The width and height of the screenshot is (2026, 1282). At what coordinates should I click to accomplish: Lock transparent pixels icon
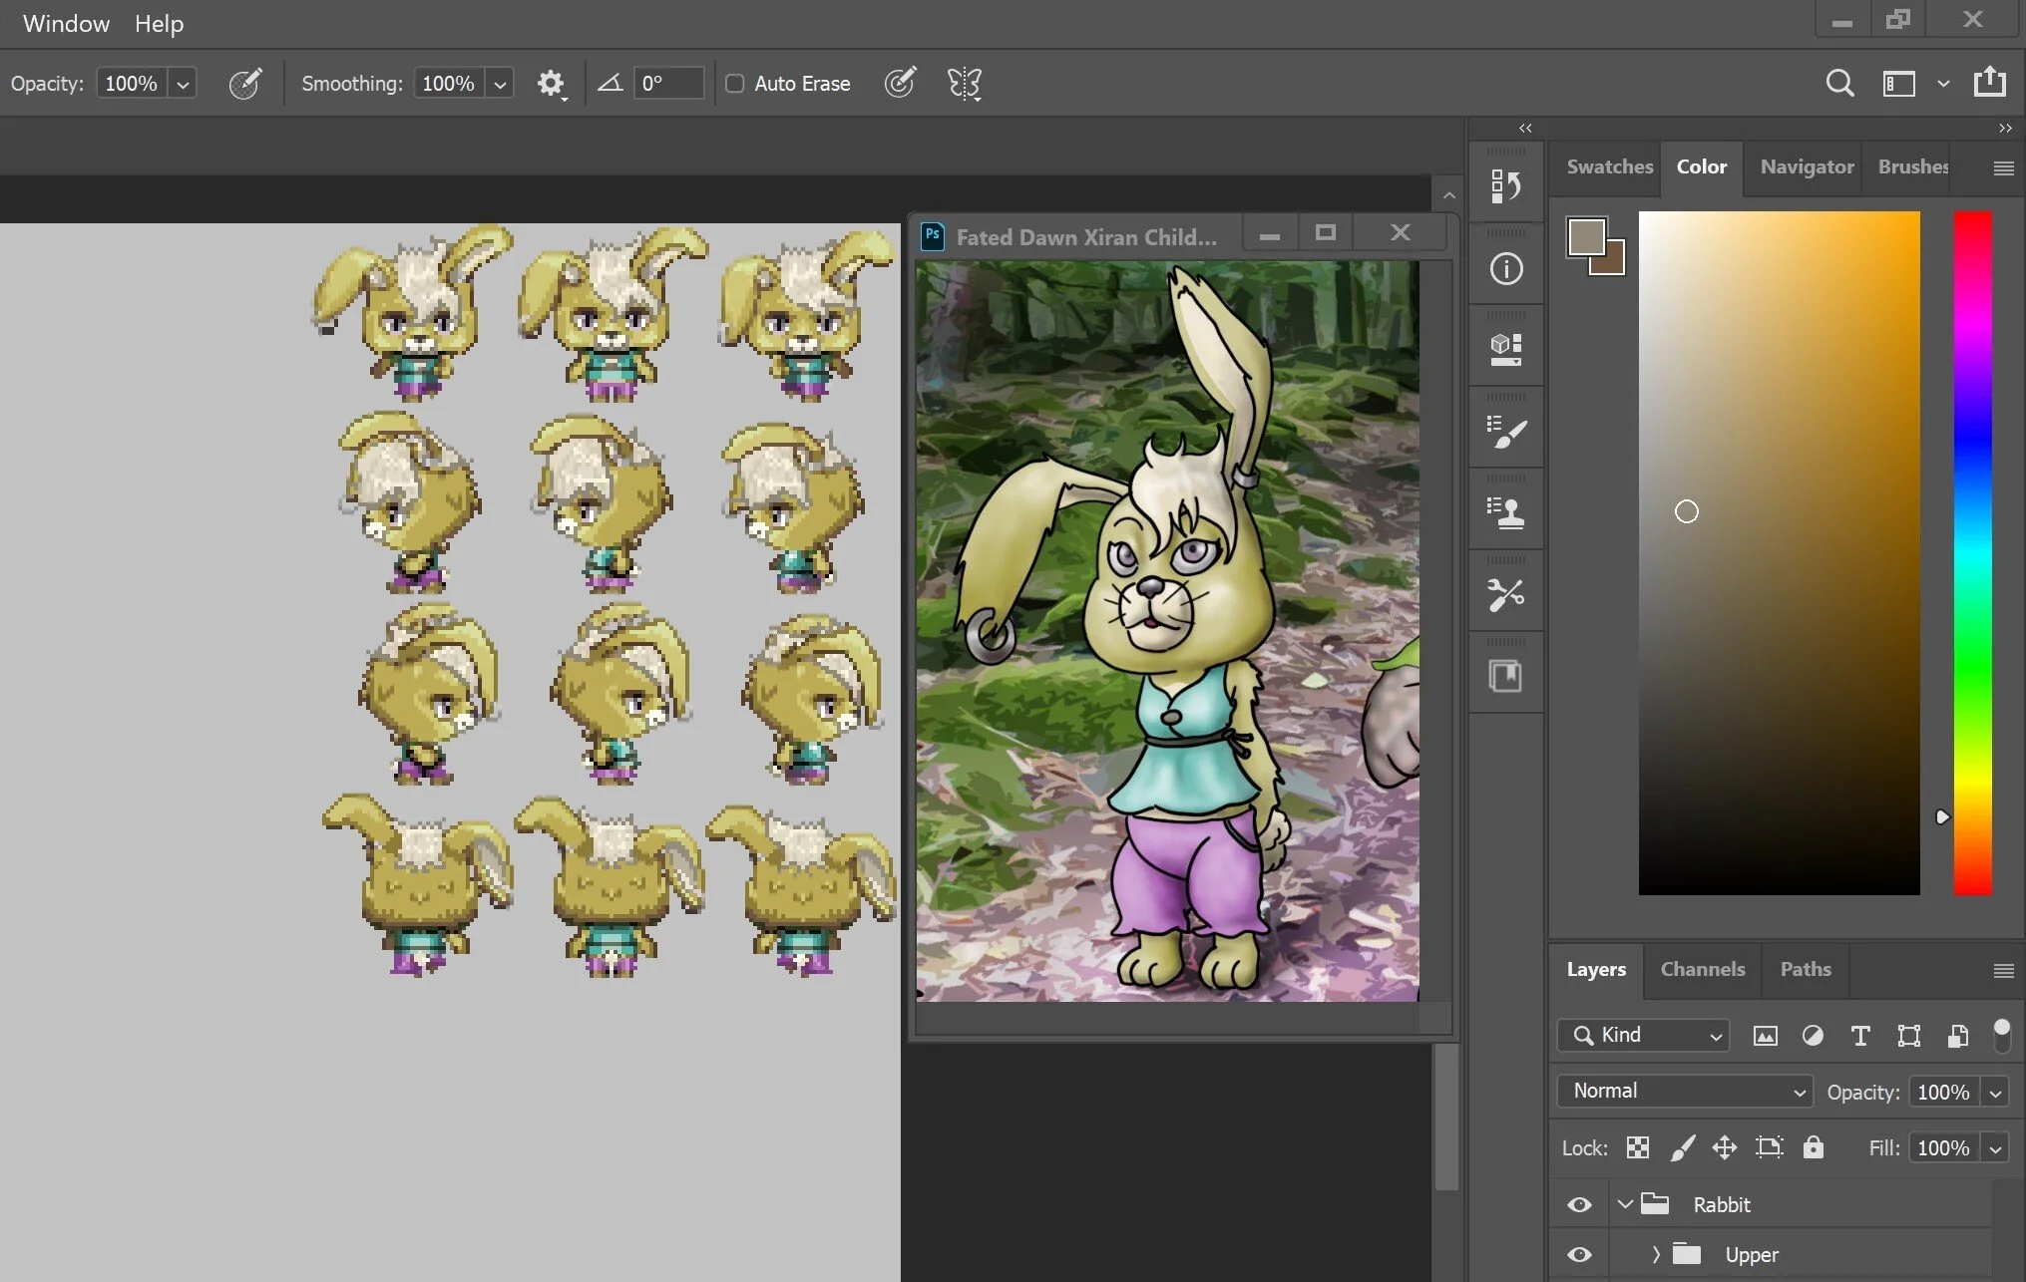click(x=1637, y=1147)
